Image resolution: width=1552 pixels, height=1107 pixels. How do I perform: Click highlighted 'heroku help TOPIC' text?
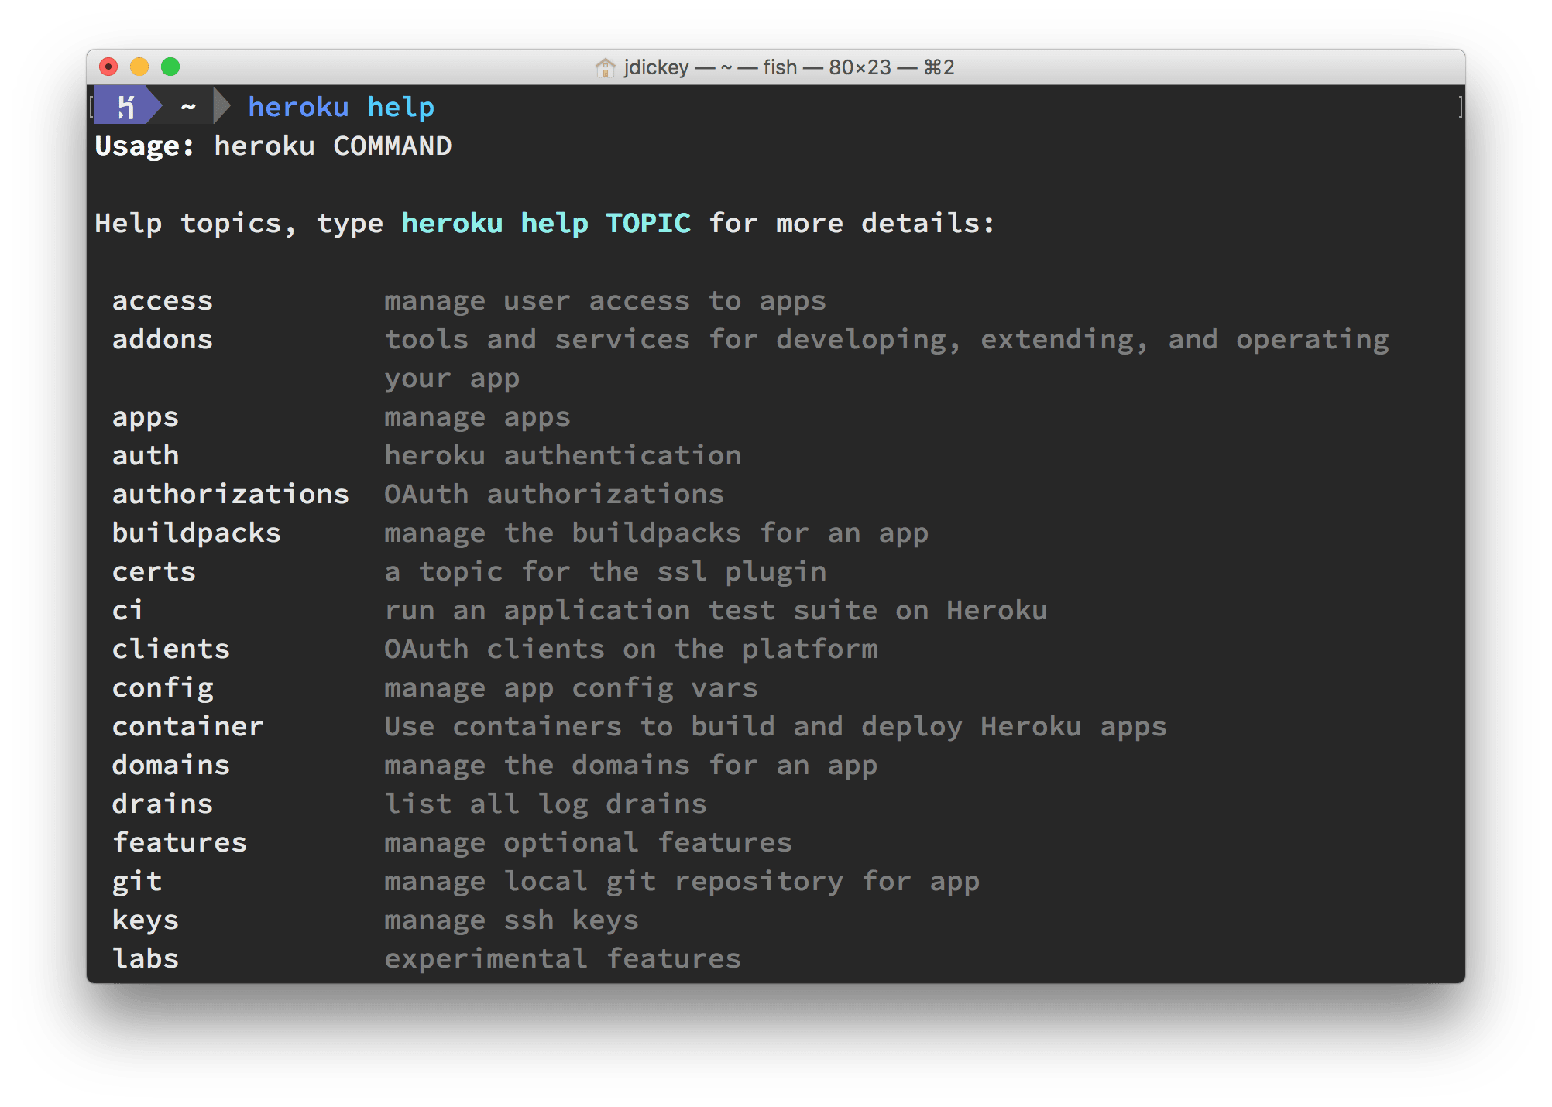545,223
